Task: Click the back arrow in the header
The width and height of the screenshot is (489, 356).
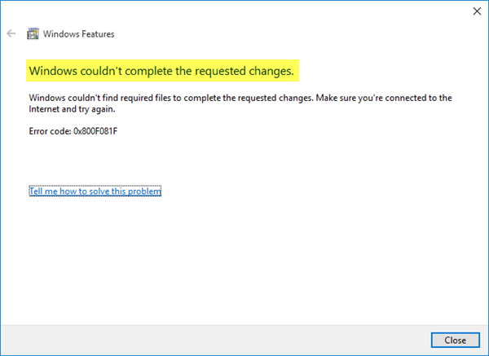Action: click(11, 34)
